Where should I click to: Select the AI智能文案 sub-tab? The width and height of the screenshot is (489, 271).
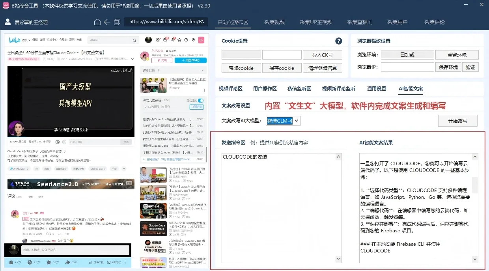pos(411,89)
